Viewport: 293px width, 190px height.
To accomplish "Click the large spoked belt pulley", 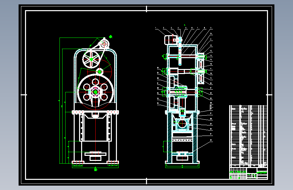I will point(91,60).
